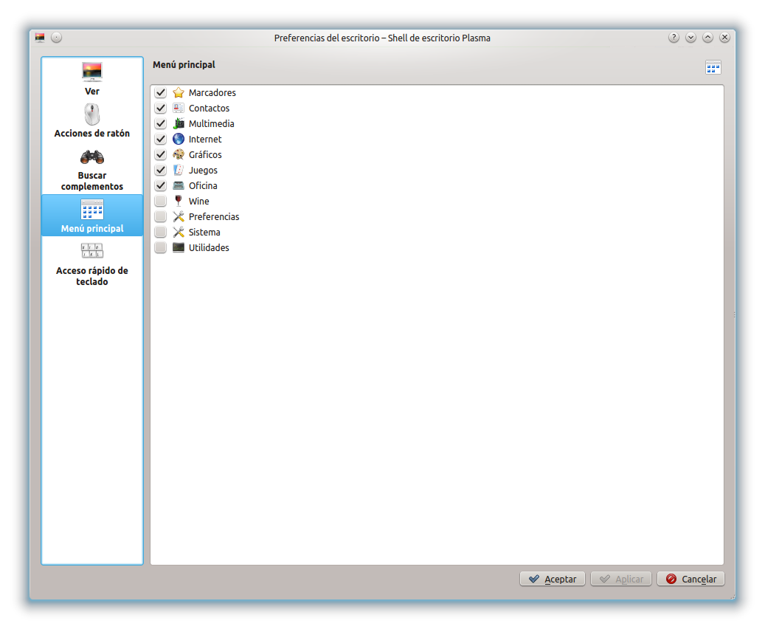Viewport: 765px width, 629px height.
Task: Click the Wine glass icon
Action: [x=179, y=201]
